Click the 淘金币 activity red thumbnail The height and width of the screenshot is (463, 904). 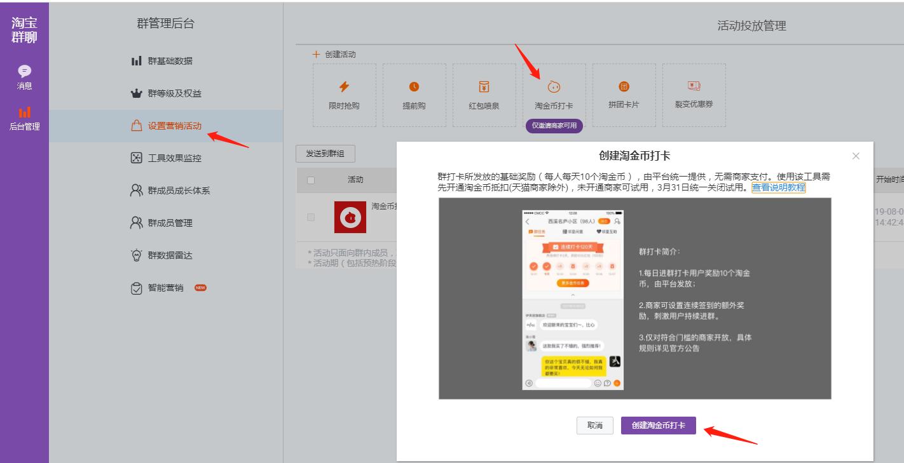tap(352, 216)
